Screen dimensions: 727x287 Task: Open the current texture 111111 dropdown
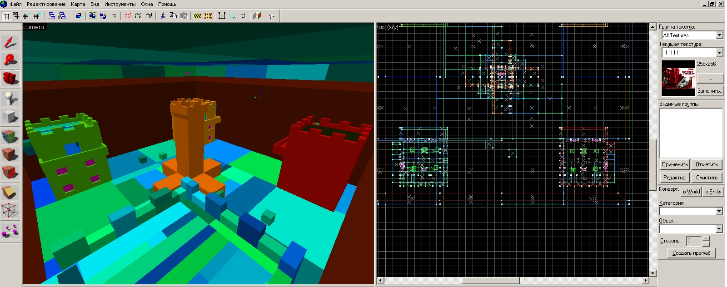[x=719, y=53]
